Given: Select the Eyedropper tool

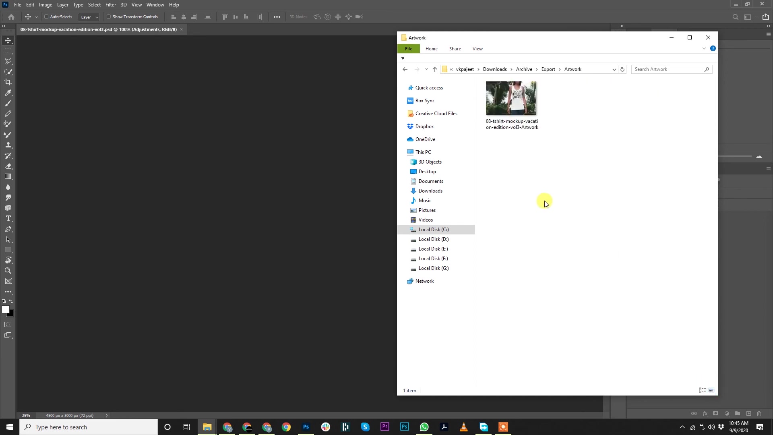Looking at the screenshot, I should point(8,92).
